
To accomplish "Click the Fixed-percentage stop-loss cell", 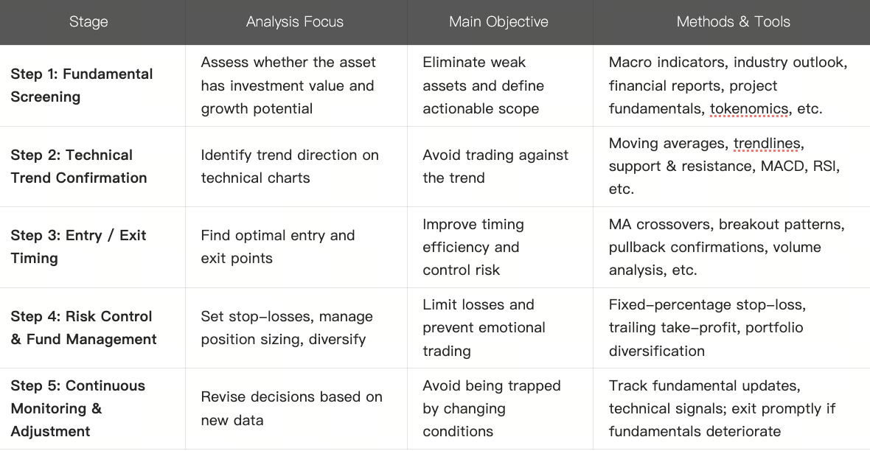I will [706, 328].
